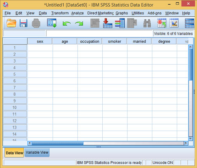Image resolution: width=197 pixels, height=168 pixels.
Task: Click the 'Unicode:ON' status bar entry
Action: pyautogui.click(x=162, y=163)
